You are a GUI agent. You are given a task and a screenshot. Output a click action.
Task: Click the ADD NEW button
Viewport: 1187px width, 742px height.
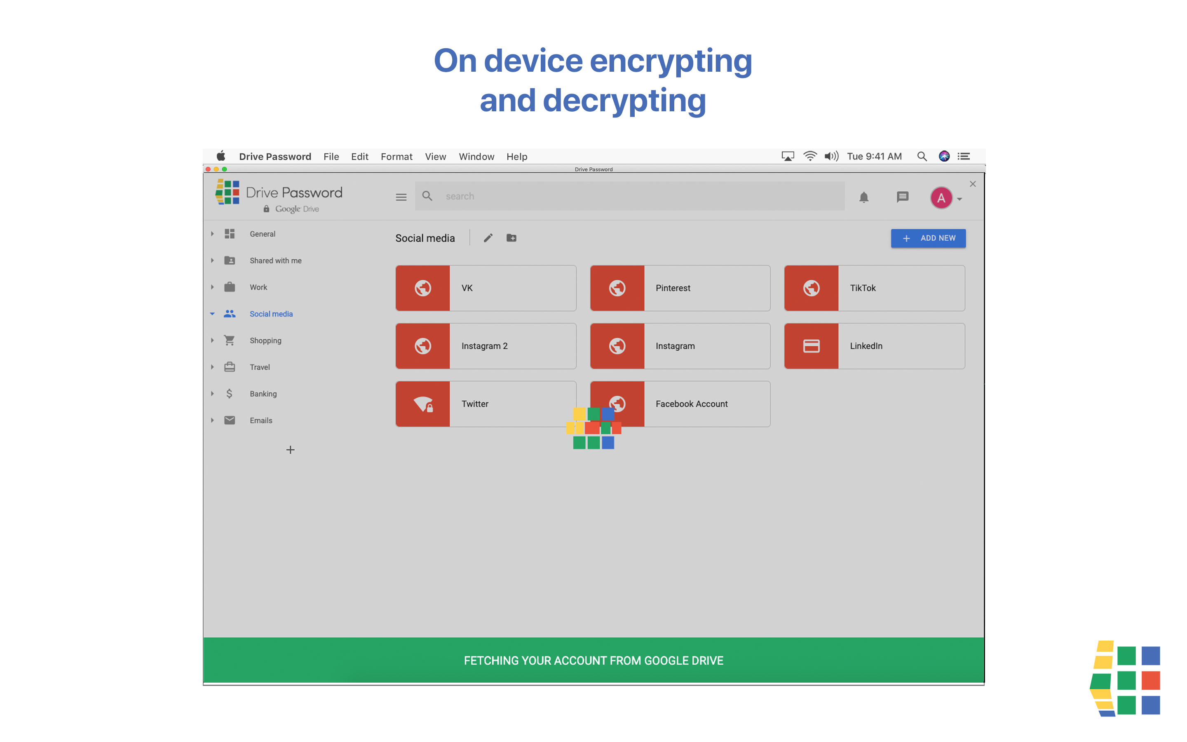point(928,238)
